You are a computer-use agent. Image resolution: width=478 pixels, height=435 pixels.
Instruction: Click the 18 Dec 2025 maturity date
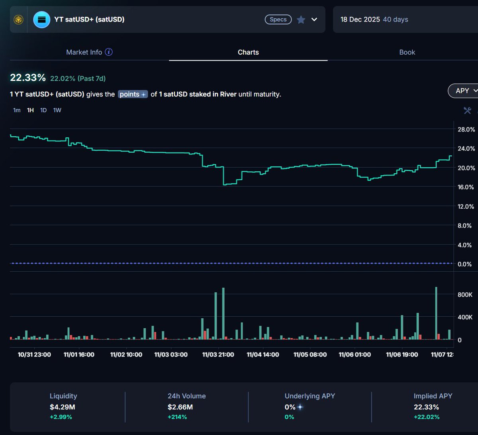click(360, 19)
